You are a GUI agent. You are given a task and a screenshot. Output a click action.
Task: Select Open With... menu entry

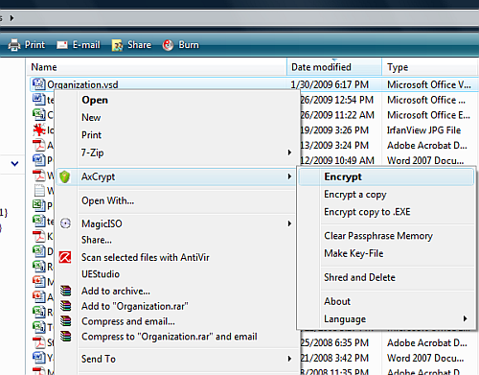click(x=107, y=200)
